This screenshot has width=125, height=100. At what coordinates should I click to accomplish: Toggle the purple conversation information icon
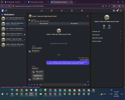click(x=87, y=16)
